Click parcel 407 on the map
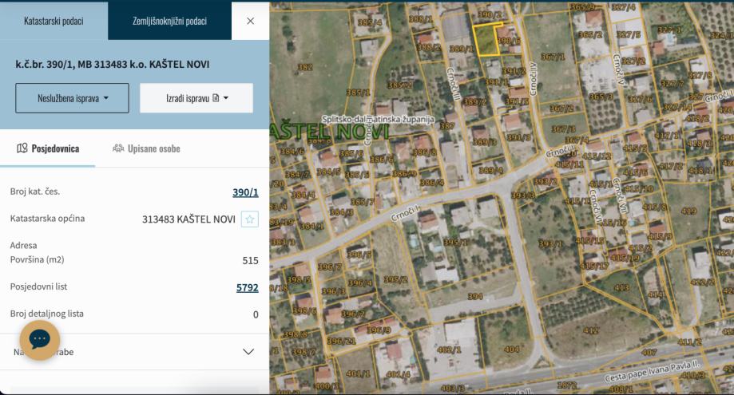Image resolution: width=734 pixels, height=395 pixels. [x=649, y=352]
